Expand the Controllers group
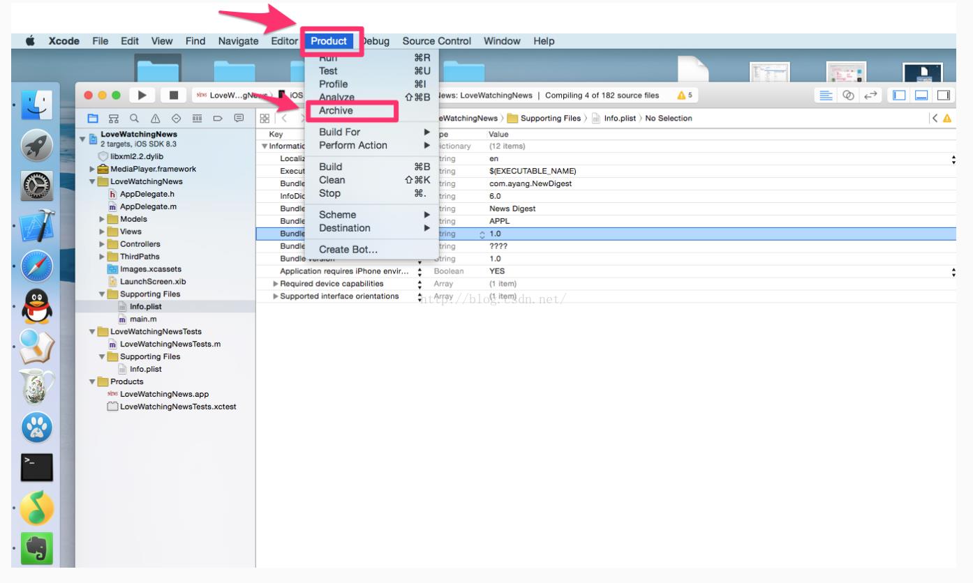 (x=103, y=245)
